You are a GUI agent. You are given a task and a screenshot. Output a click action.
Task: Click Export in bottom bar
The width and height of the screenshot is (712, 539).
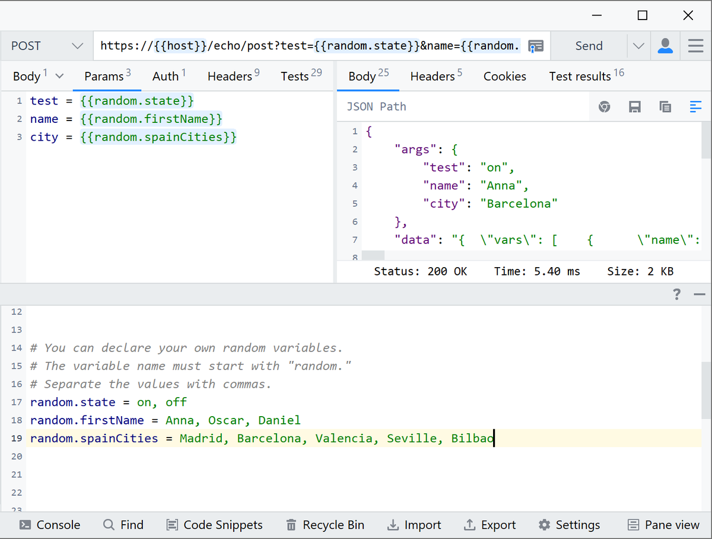coord(490,525)
